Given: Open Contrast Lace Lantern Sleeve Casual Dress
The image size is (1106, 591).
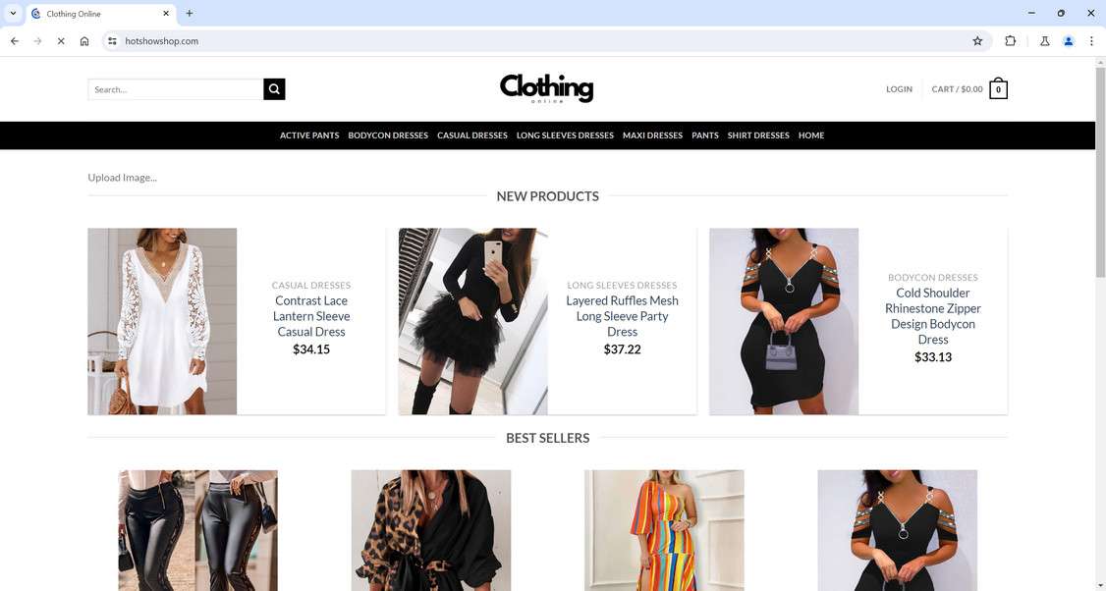Looking at the screenshot, I should click(311, 316).
